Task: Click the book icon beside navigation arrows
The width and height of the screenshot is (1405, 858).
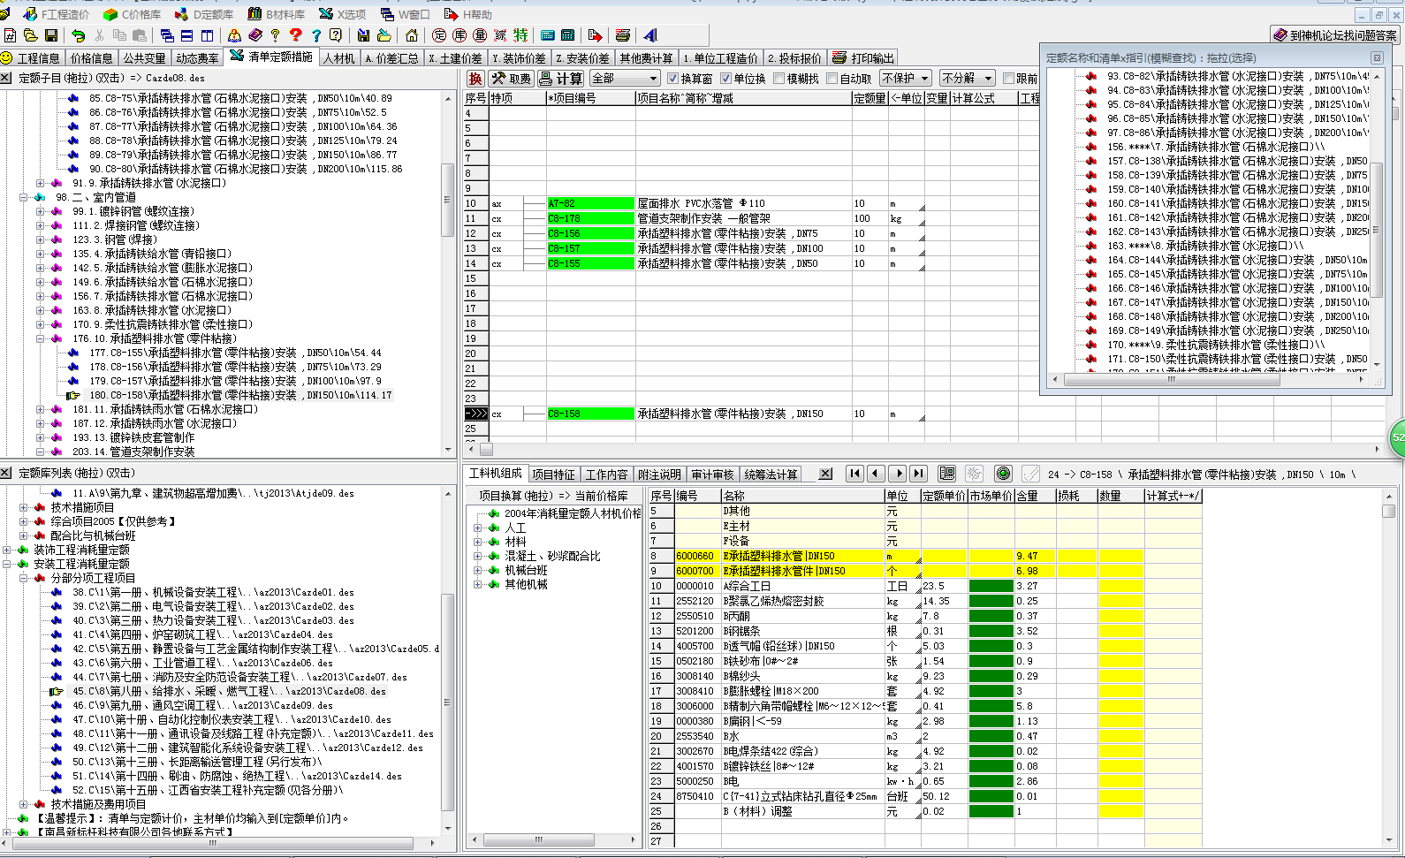Action: 947,474
